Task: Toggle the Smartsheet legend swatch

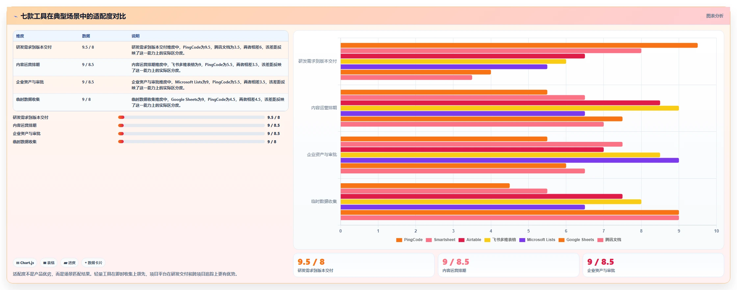Action: (429, 240)
